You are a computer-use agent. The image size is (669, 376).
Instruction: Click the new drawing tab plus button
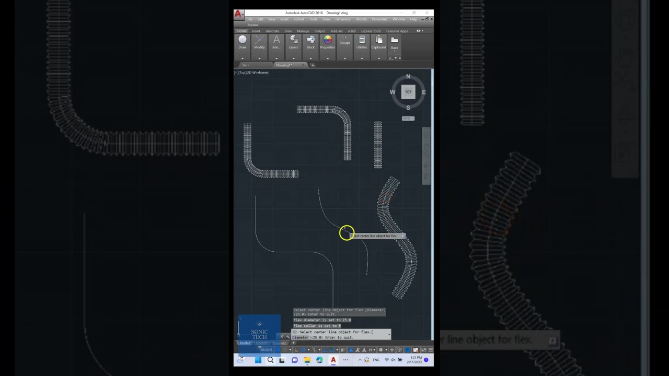point(313,65)
